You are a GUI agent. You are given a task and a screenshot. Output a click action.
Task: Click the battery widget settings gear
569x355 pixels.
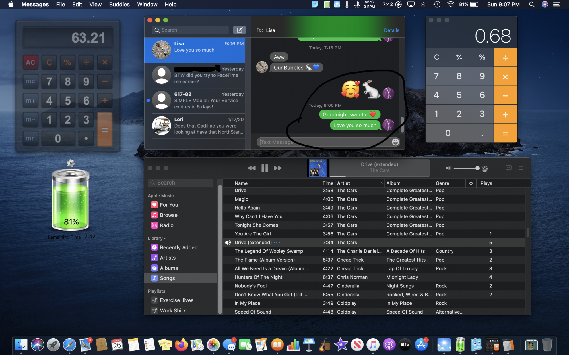pos(71,163)
